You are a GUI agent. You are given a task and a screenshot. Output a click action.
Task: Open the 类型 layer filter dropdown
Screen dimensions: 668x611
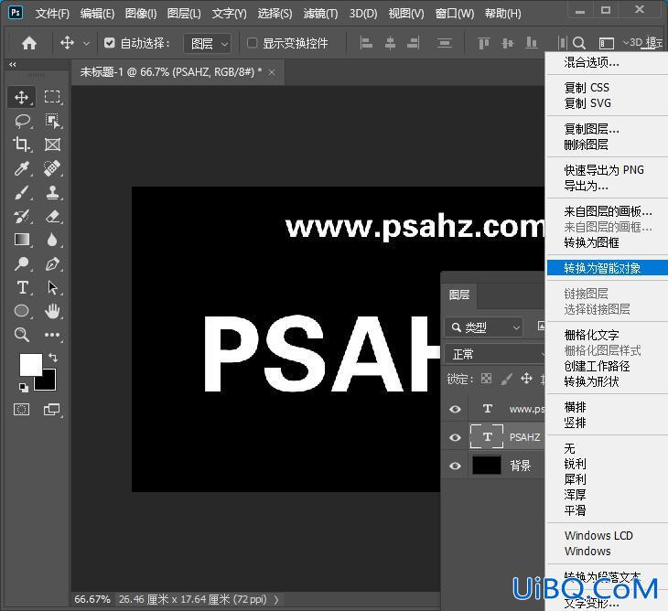tap(483, 327)
